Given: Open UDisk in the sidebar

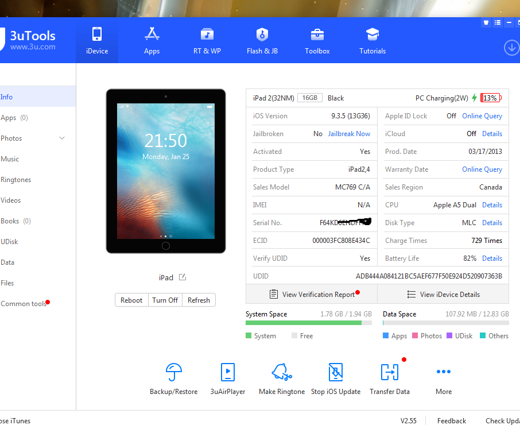Looking at the screenshot, I should (38, 242).
